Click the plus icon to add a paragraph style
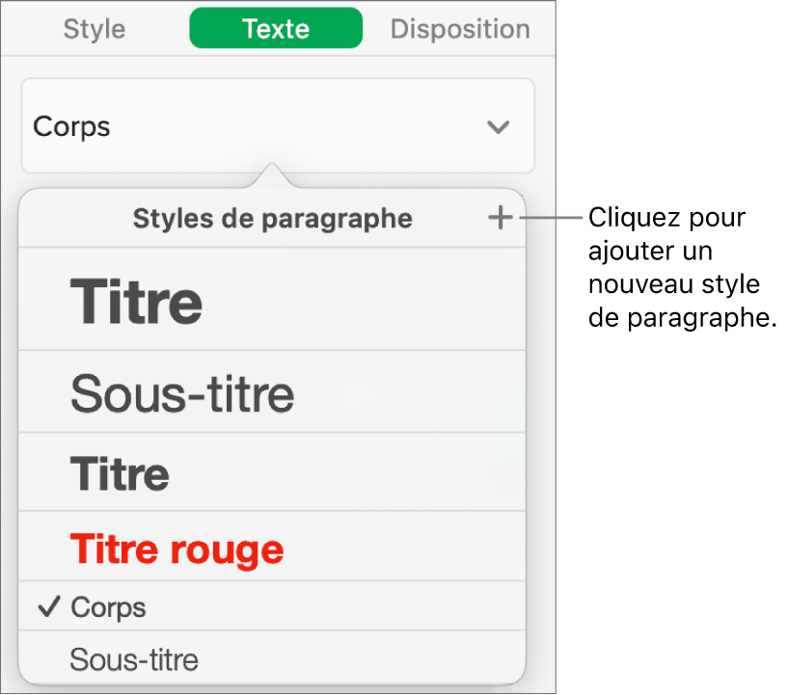Screen dimensions: 788x695 (x=500, y=219)
